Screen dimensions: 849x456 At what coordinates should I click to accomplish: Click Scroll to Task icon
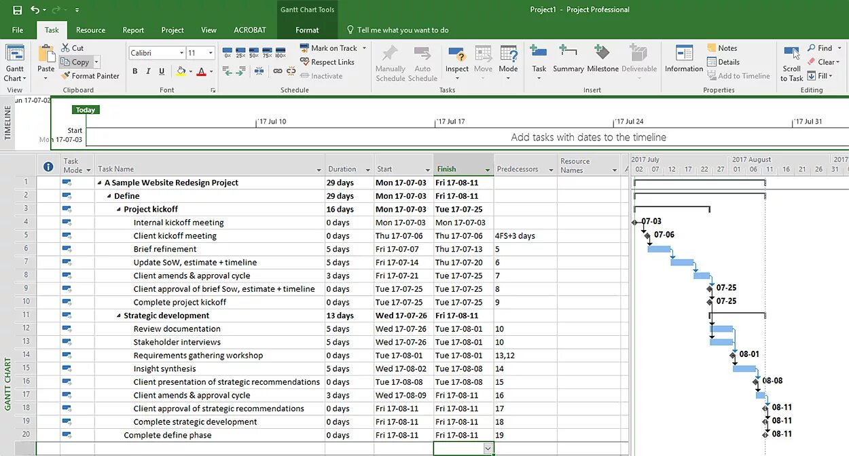(791, 54)
